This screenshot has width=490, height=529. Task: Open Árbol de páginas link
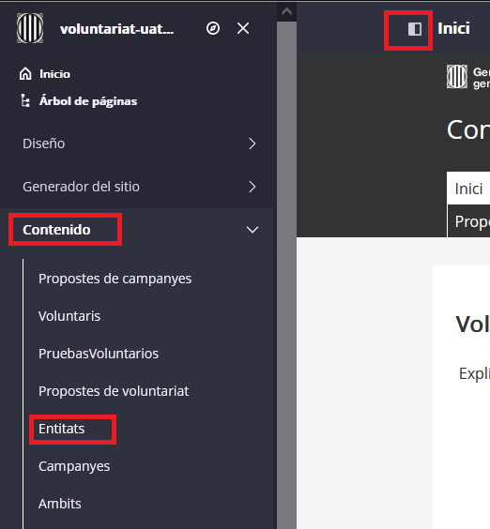tap(88, 101)
